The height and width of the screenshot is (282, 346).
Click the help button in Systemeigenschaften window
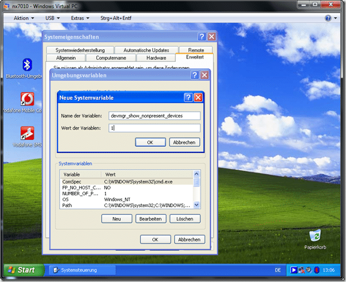(x=202, y=37)
